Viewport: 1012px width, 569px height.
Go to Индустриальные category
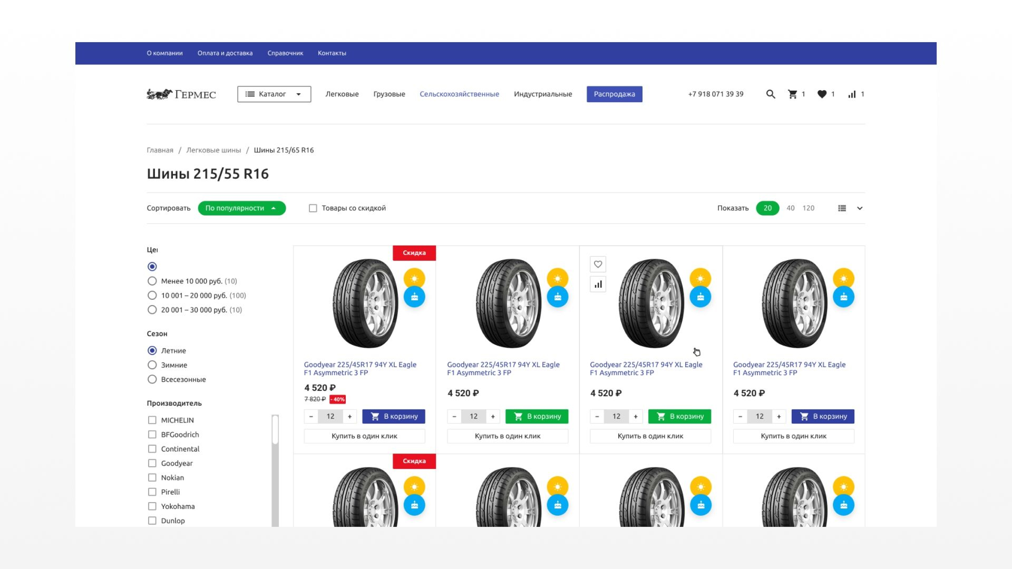coord(543,94)
